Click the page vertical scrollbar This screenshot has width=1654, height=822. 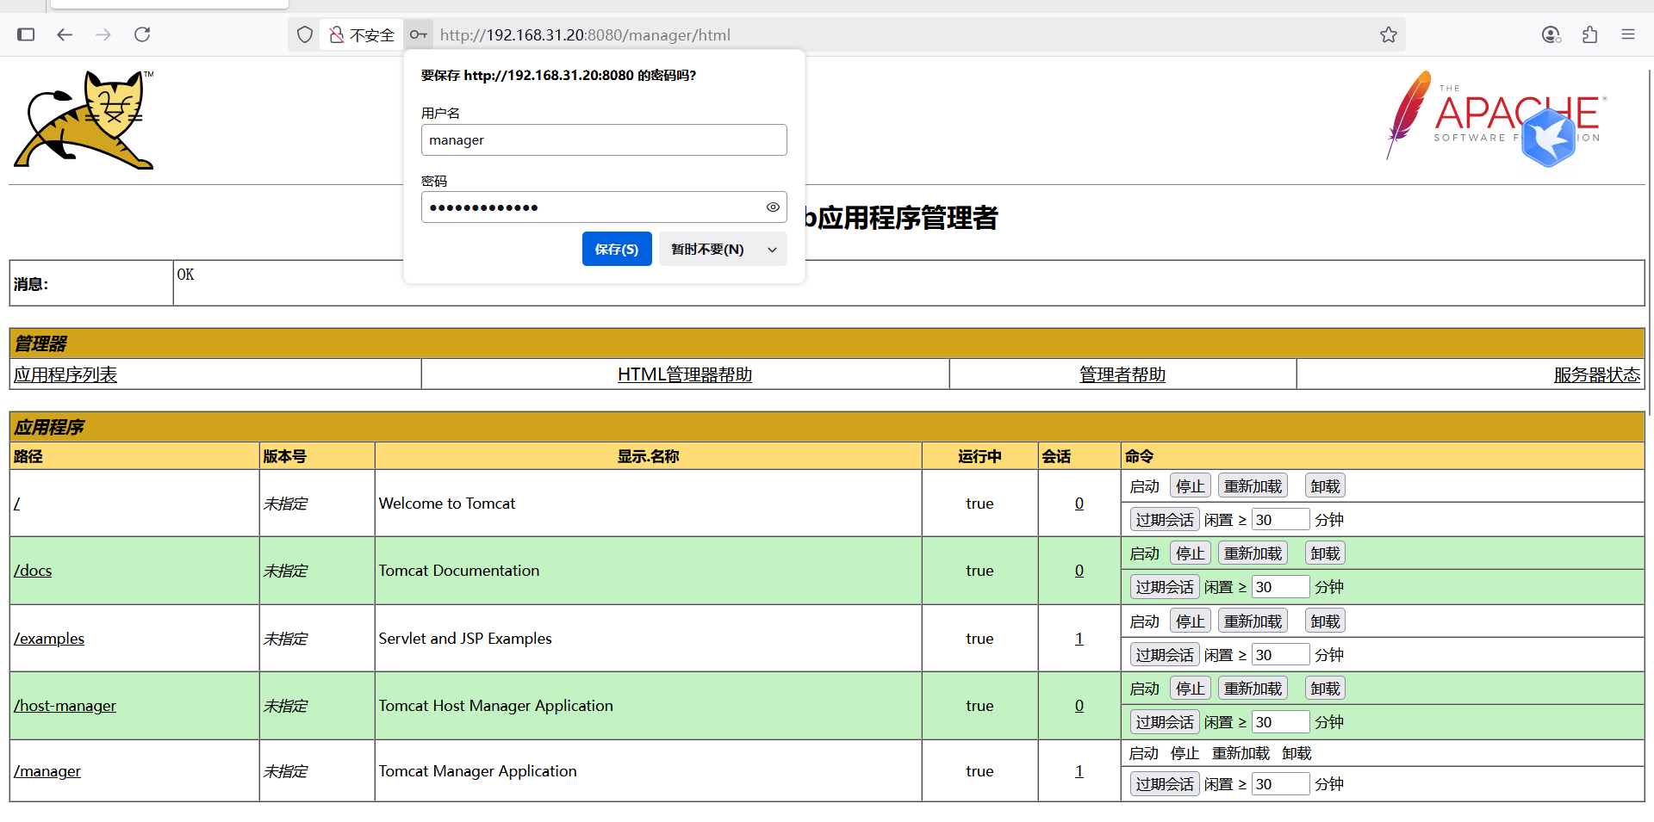click(x=1650, y=241)
